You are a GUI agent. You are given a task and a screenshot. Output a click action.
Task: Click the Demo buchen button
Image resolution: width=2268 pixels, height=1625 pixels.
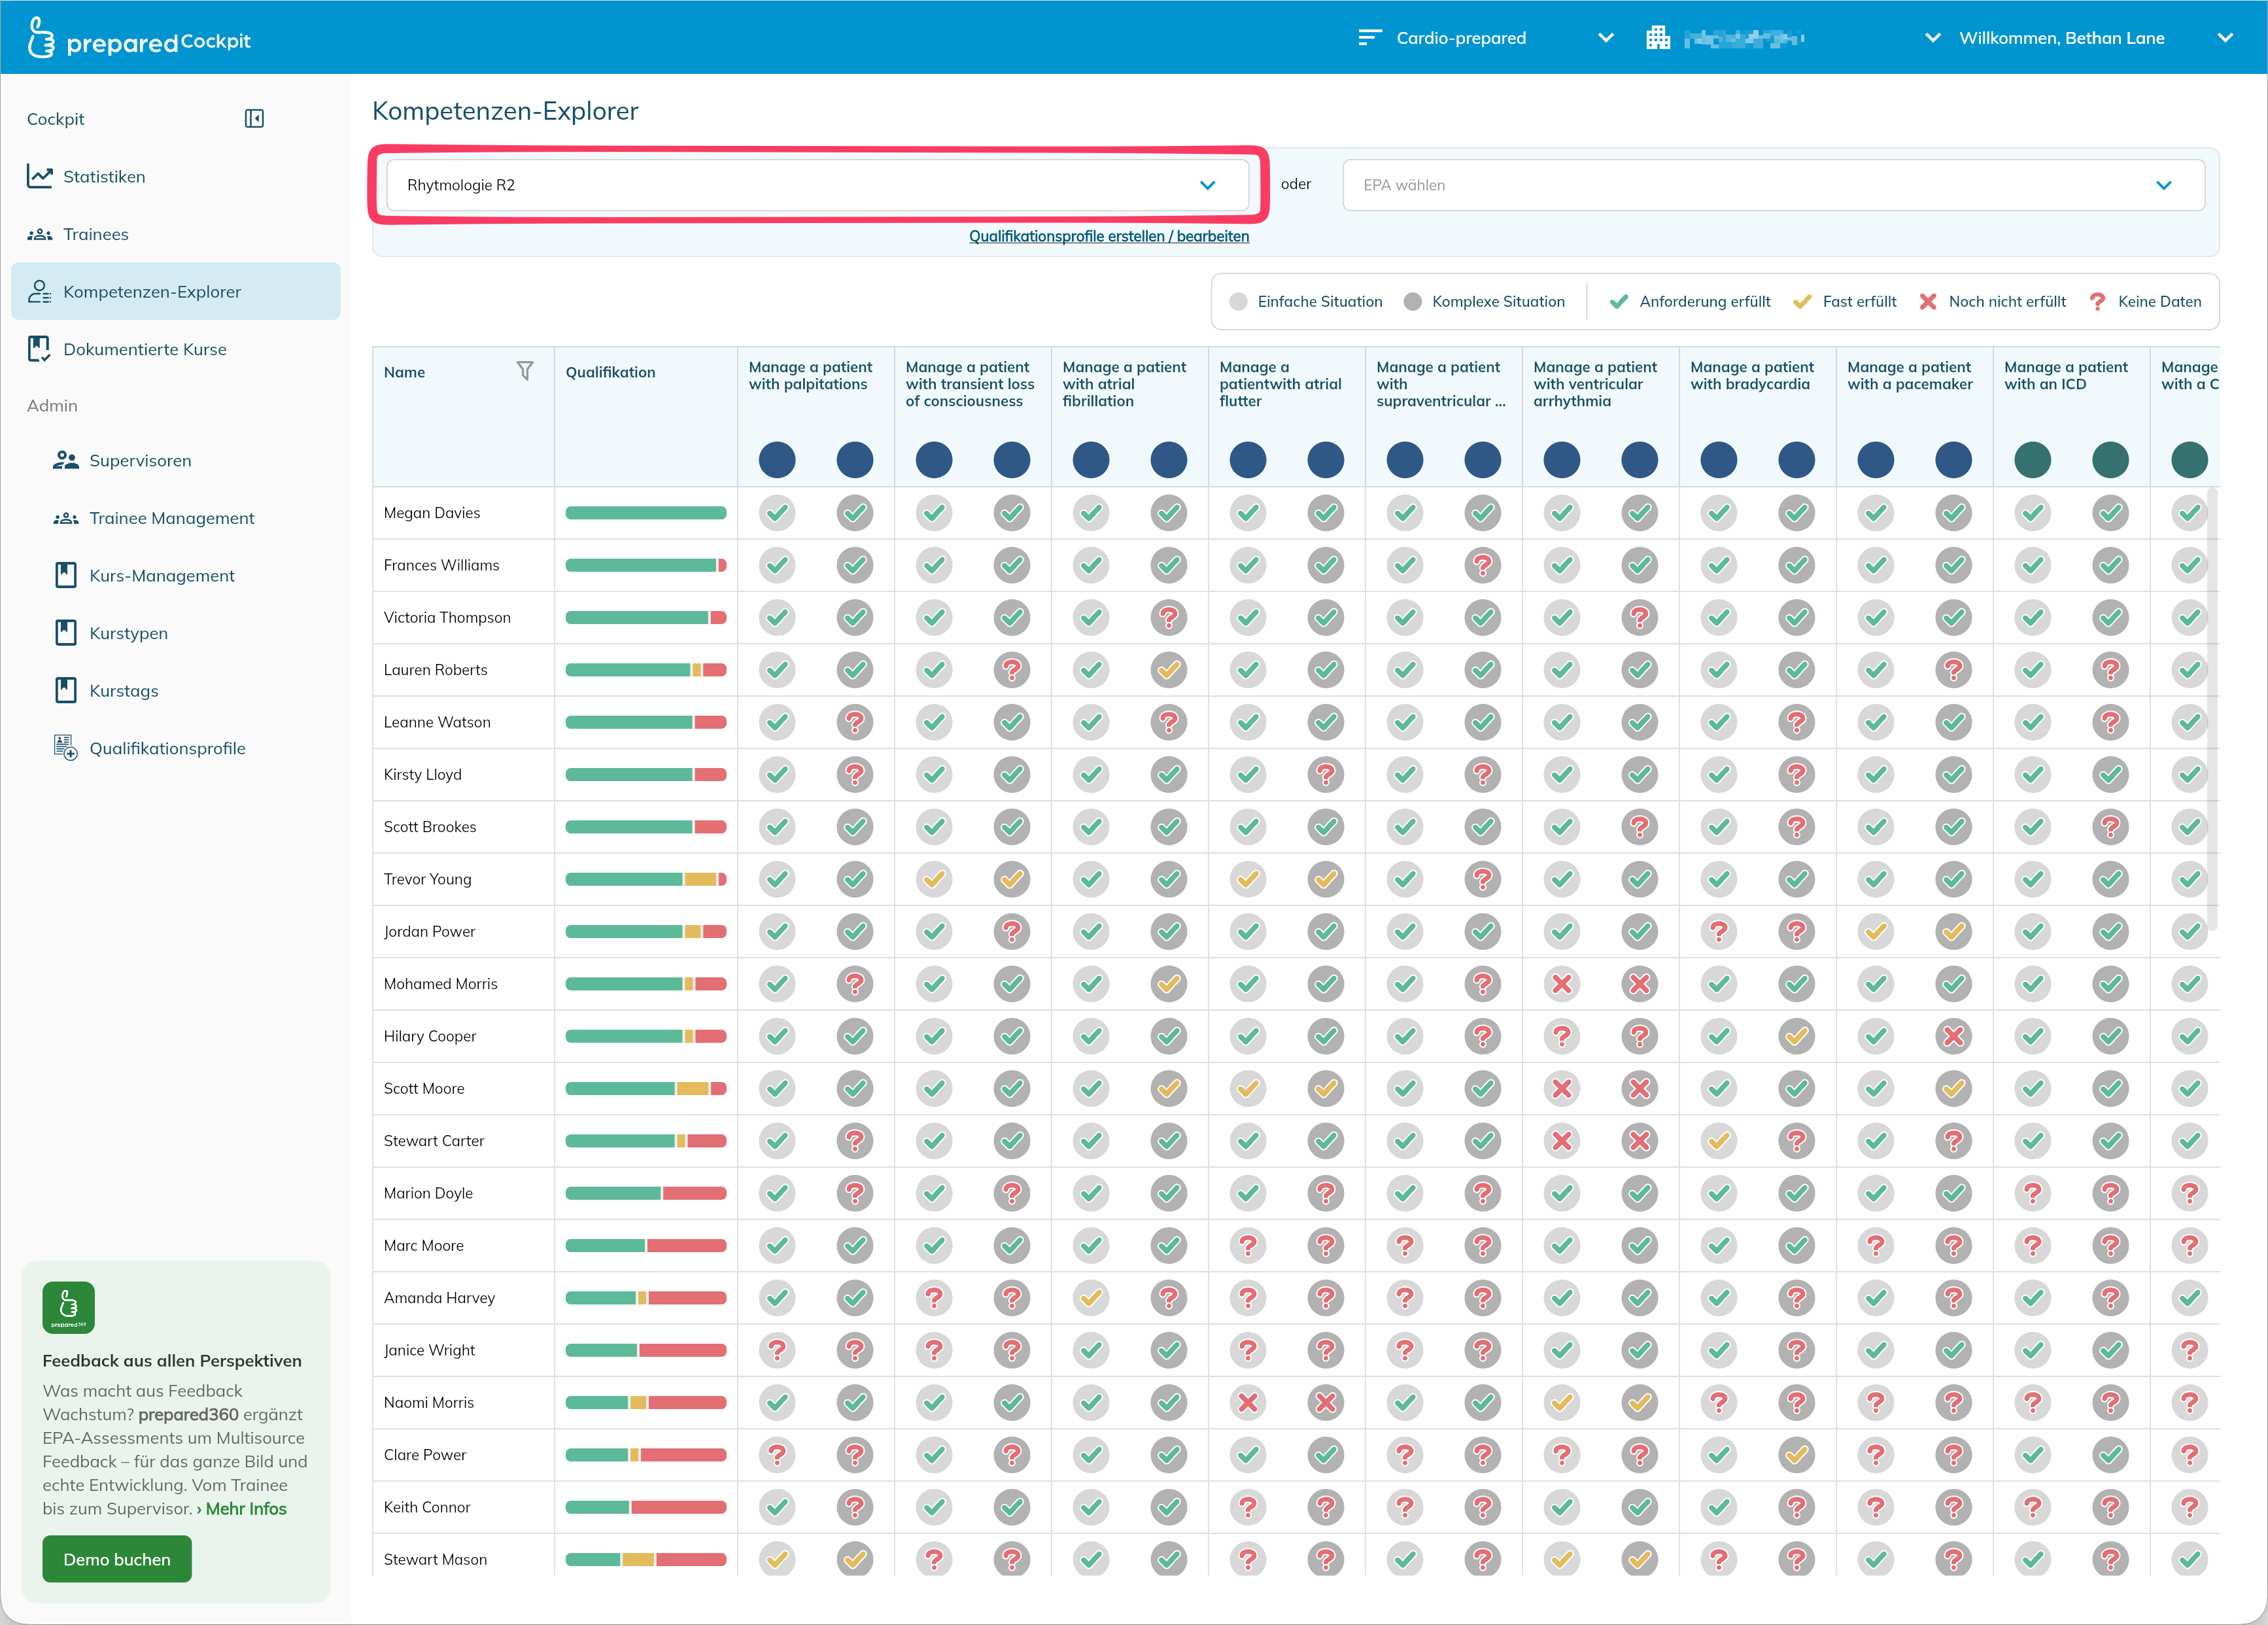[117, 1559]
